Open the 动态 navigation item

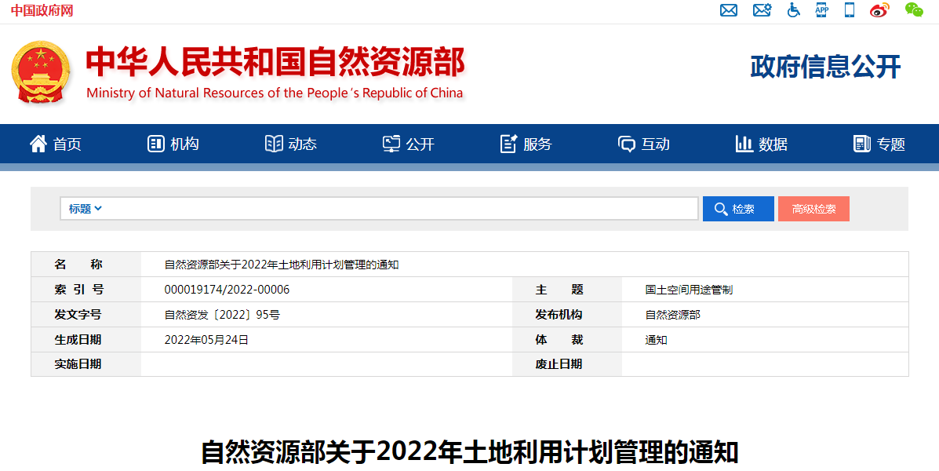coord(303,144)
